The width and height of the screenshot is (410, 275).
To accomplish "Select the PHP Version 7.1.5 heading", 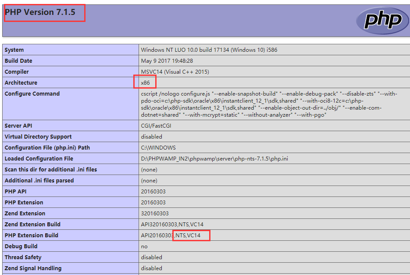I will 40,12.
